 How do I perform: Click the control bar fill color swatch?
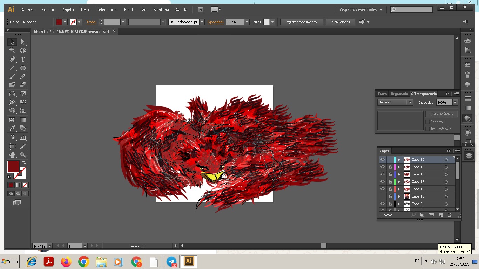tap(59, 22)
